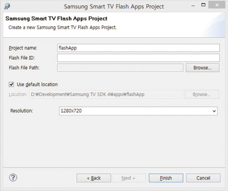228x191 pixels.
Task: Click the Resolution label text
Action: (x=22, y=111)
